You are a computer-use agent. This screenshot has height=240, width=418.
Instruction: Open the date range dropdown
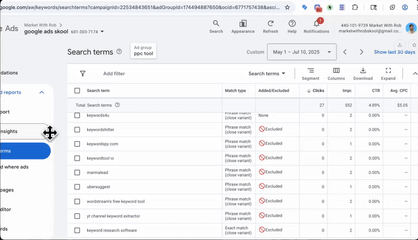tap(302, 52)
